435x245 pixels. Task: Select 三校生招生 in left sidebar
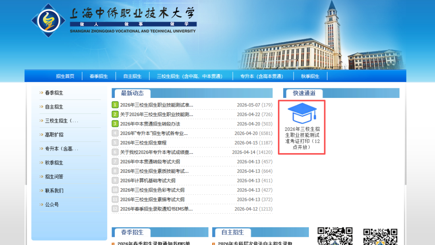click(x=62, y=121)
